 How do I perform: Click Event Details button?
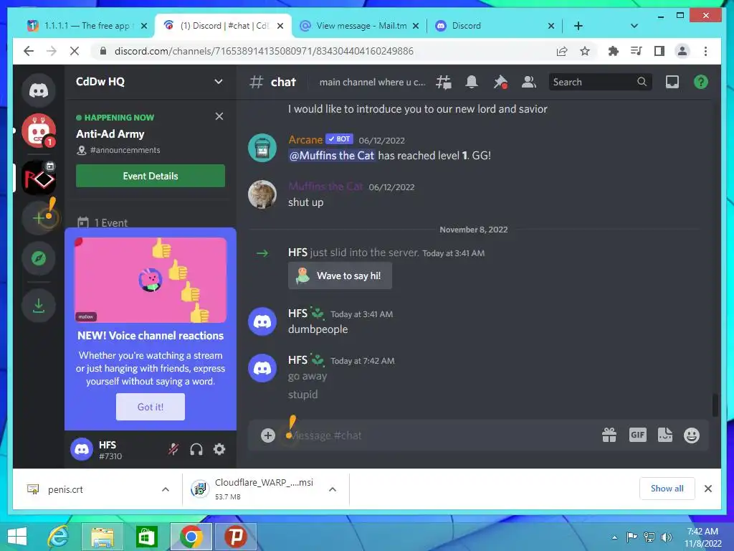[x=151, y=176]
